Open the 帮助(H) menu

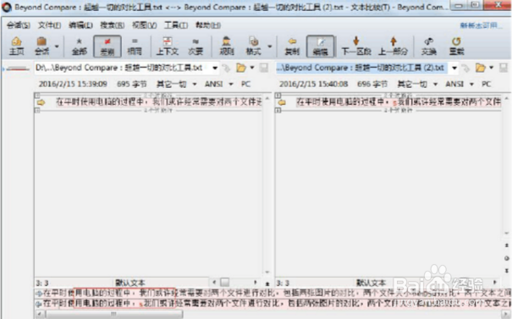(208, 25)
